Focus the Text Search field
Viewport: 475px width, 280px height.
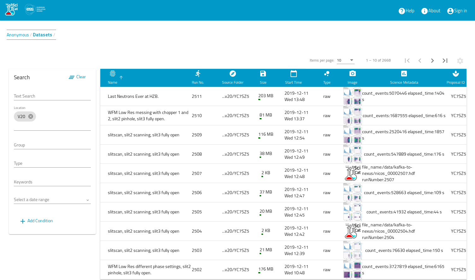point(52,96)
